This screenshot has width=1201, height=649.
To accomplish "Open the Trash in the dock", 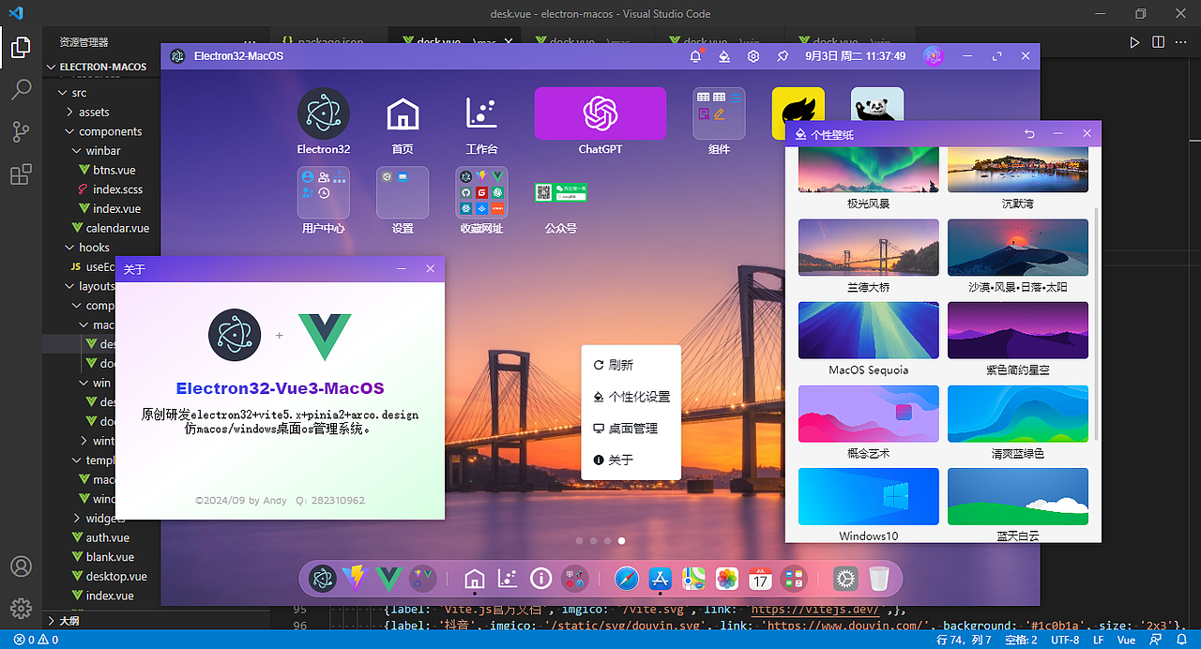I will (x=879, y=579).
